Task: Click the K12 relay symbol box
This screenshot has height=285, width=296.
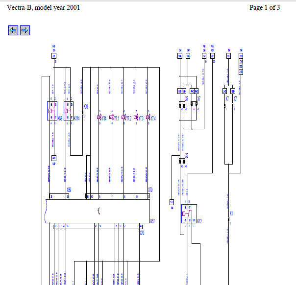Action: (189, 214)
